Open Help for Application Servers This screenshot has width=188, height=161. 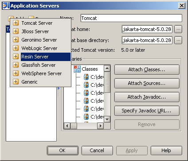(166, 150)
